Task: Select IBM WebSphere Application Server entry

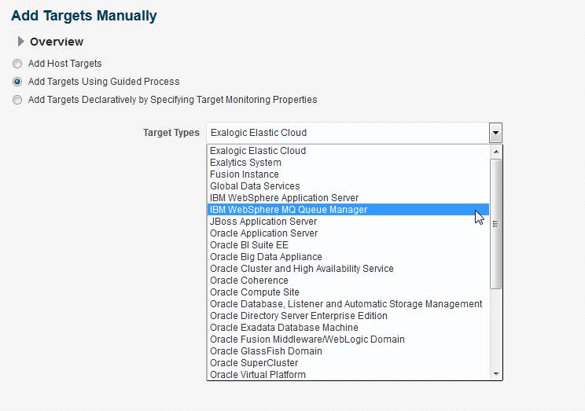Action: tap(348, 198)
